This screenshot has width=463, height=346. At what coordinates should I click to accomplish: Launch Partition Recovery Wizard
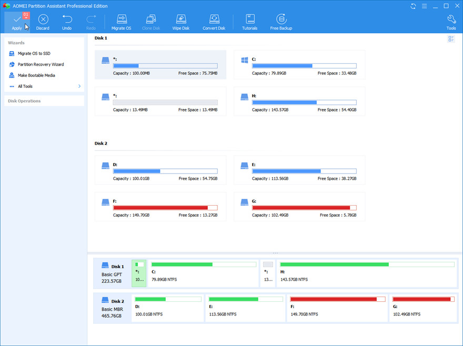[x=41, y=64]
